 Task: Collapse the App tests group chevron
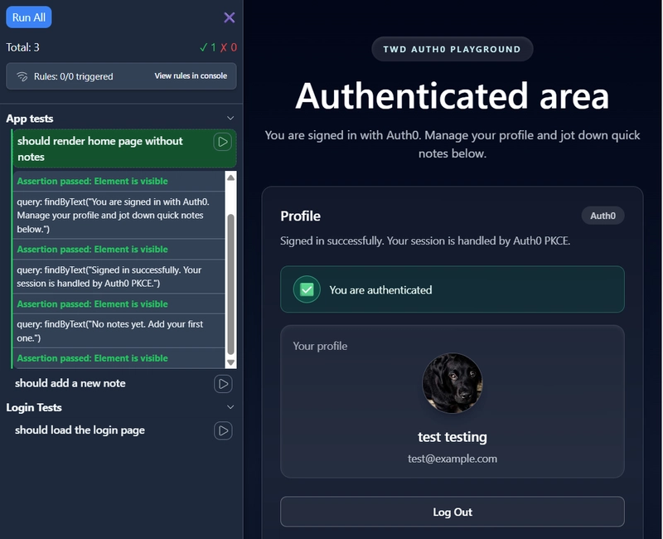pyautogui.click(x=230, y=119)
